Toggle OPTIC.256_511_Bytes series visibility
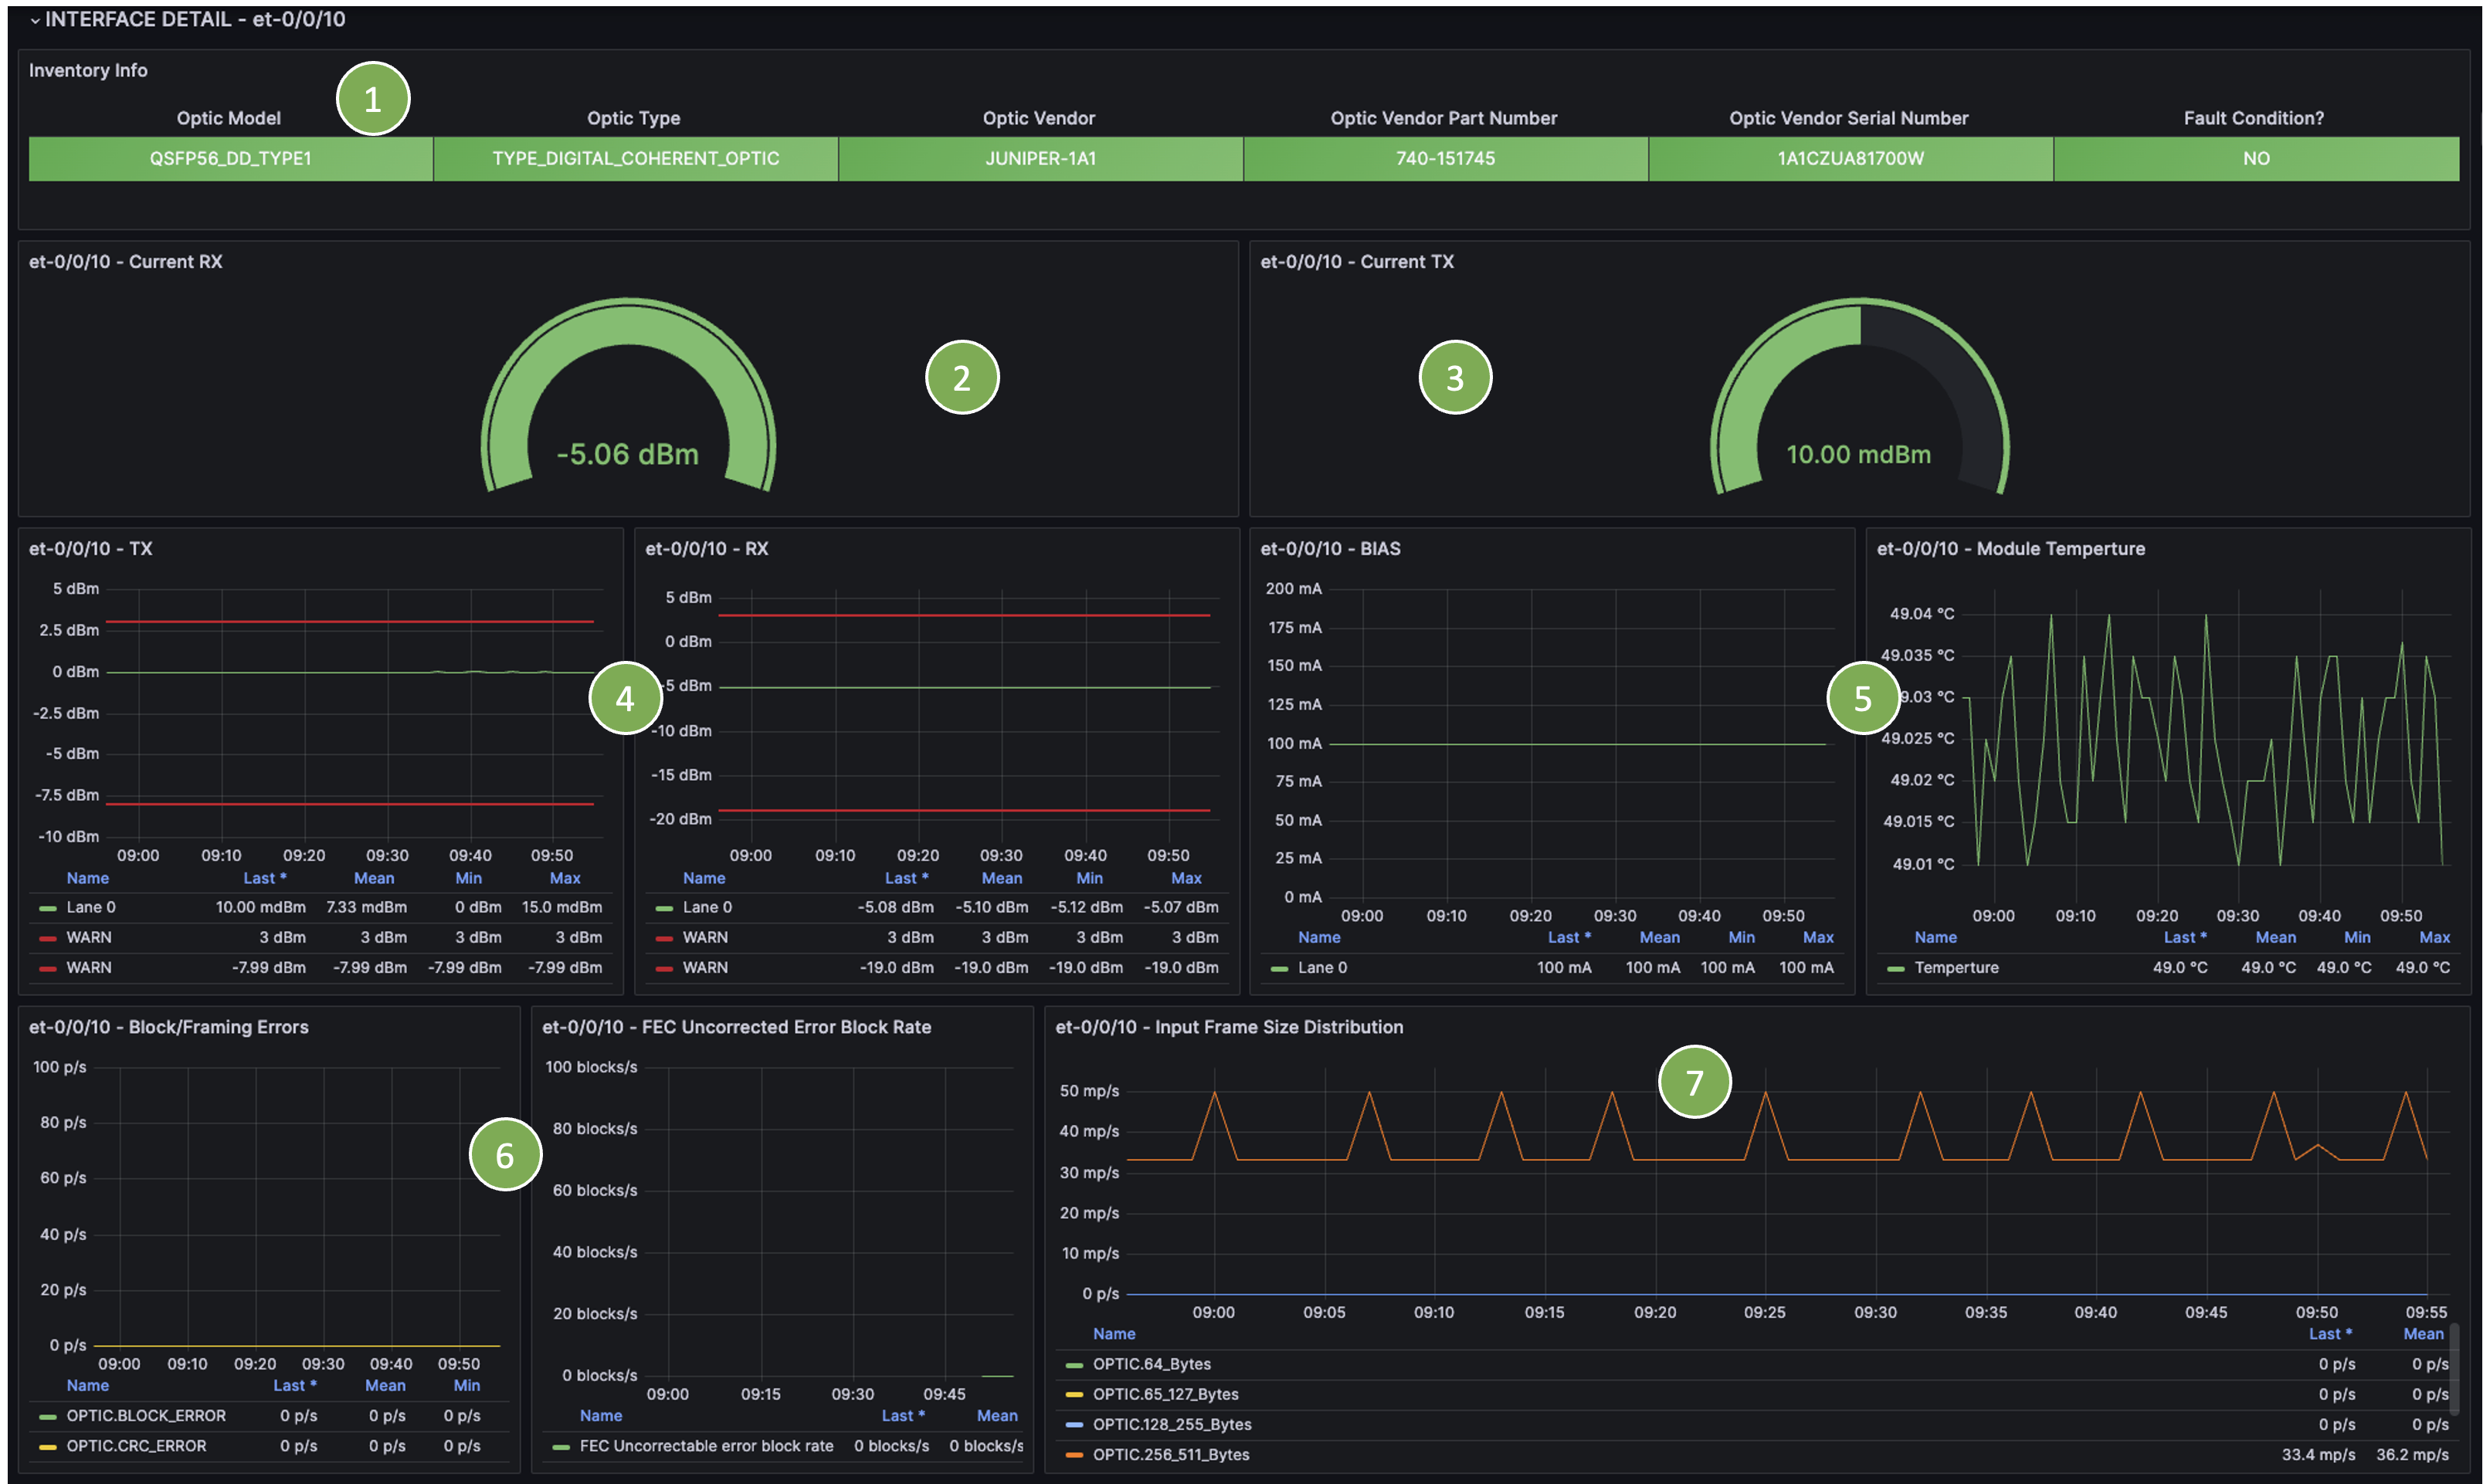2490x1484 pixels. pos(1170,1455)
